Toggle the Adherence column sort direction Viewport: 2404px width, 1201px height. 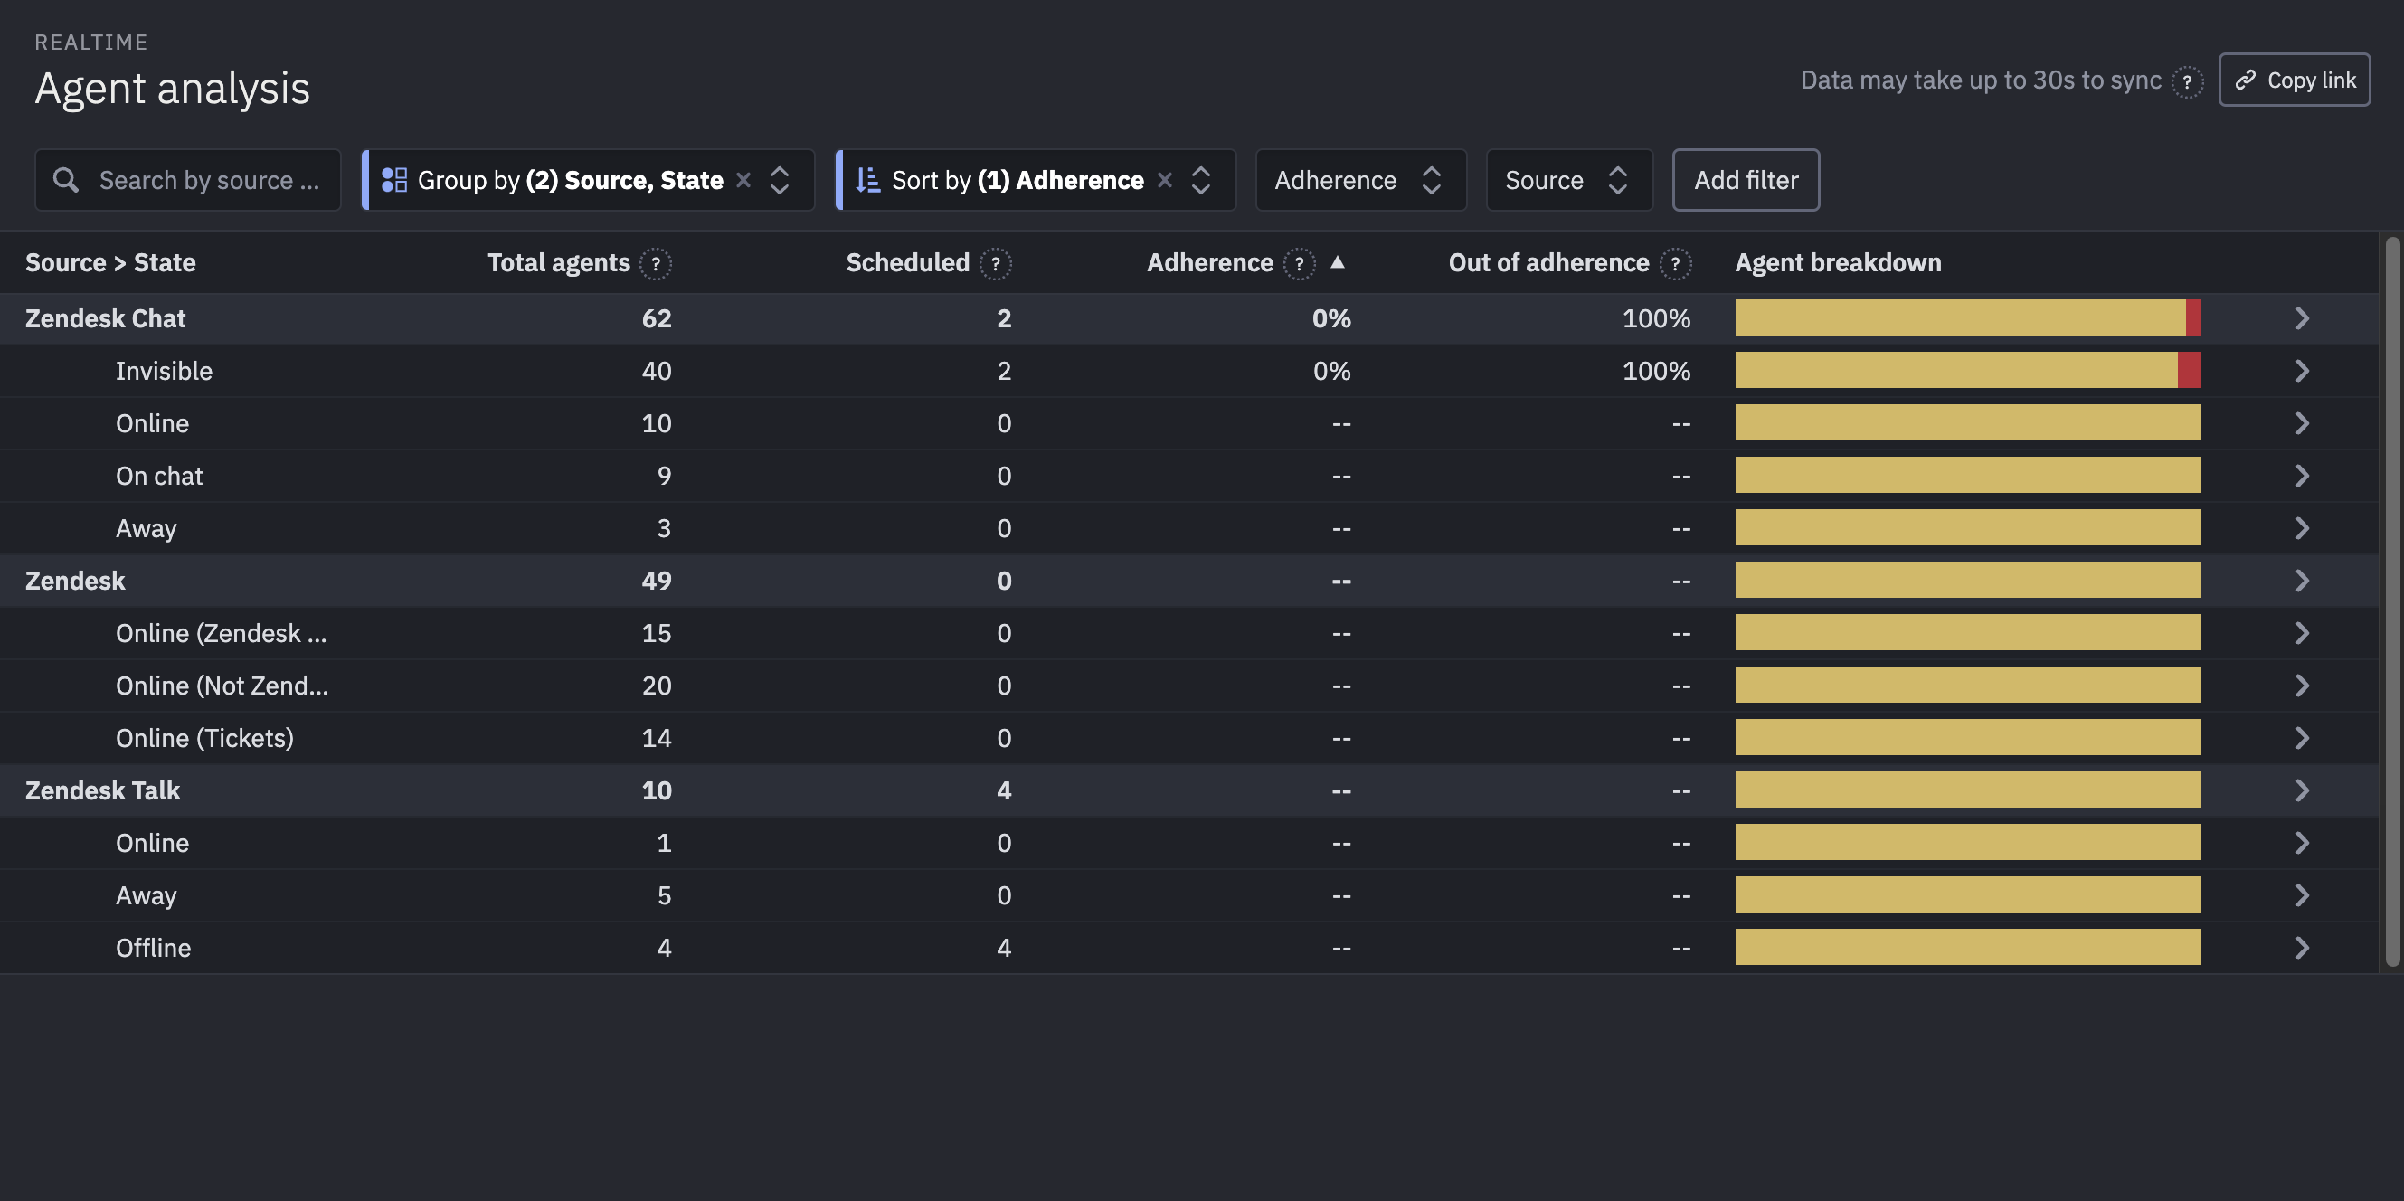click(x=1339, y=263)
